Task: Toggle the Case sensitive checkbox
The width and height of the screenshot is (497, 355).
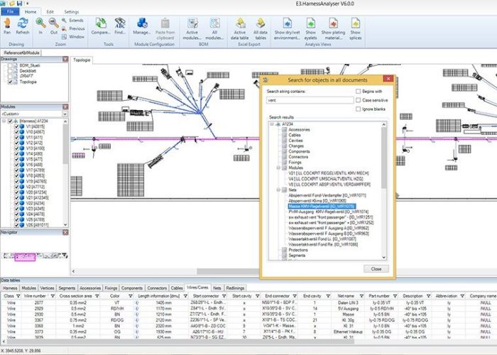Action: click(x=356, y=100)
